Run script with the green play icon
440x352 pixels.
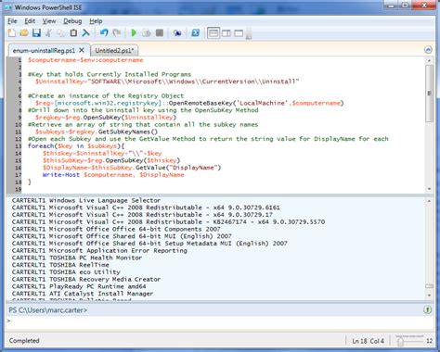click(x=134, y=32)
